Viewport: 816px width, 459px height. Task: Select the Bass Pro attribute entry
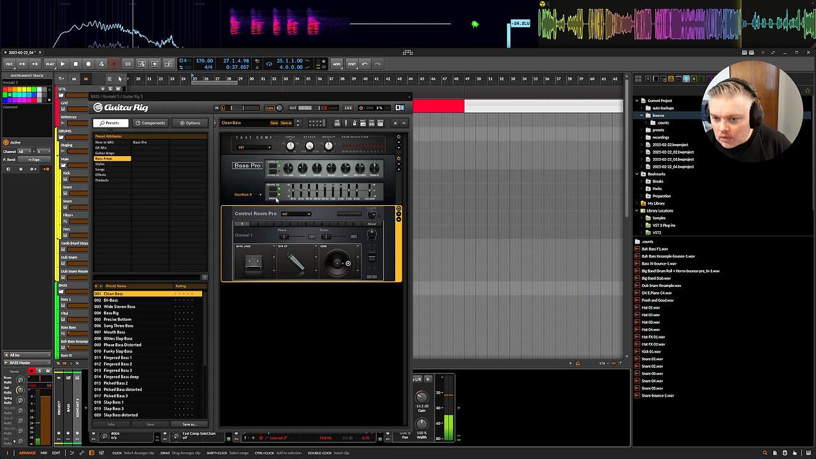tap(140, 142)
